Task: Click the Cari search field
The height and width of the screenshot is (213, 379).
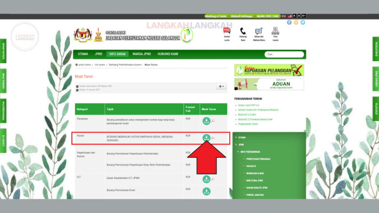Action: (x=284, y=54)
